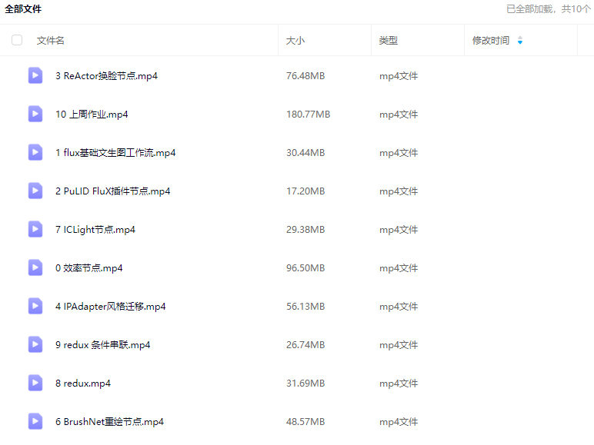
Task: Sort files by 大小 column header
Action: pos(295,41)
